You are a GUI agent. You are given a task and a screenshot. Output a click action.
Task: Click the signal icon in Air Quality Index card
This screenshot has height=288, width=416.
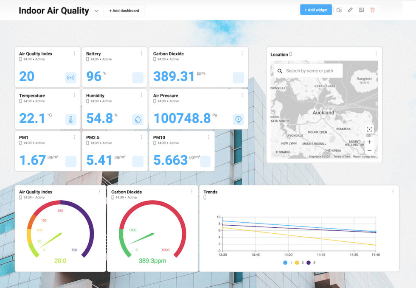coord(70,78)
